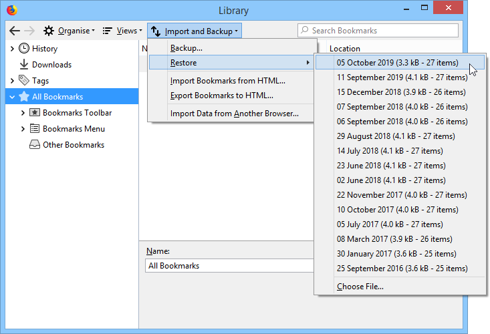Click the Import and Backup arrows icon

tap(156, 31)
